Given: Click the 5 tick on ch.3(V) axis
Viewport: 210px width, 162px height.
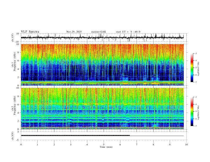Looking at the screenshot, I should (x=18, y=132).
